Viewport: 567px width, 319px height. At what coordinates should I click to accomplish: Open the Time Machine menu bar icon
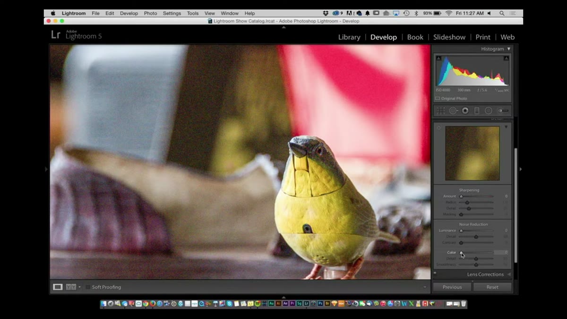pyautogui.click(x=406, y=13)
